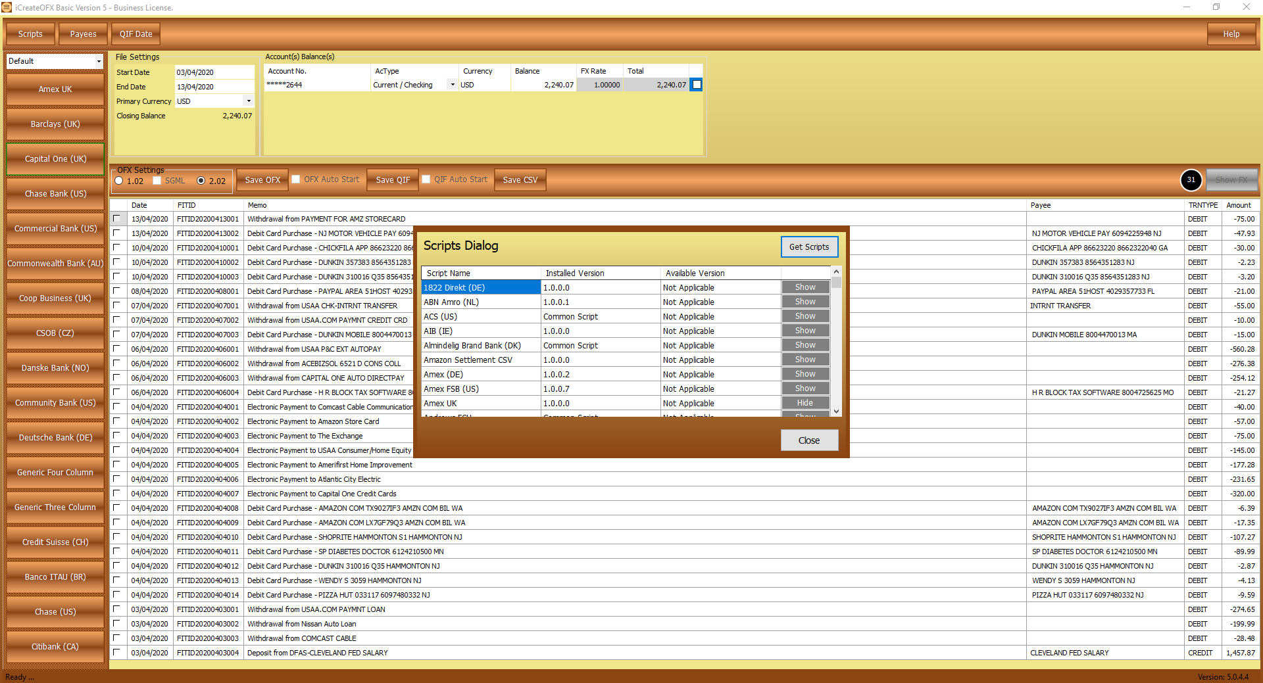
Task: Close the Scripts Dialog
Action: coord(808,440)
